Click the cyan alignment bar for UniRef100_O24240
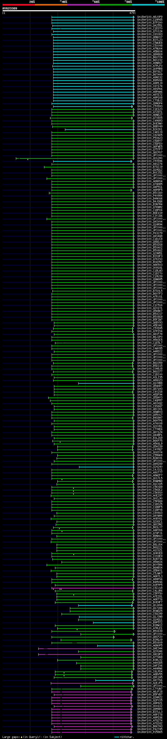 pos(107,467)
